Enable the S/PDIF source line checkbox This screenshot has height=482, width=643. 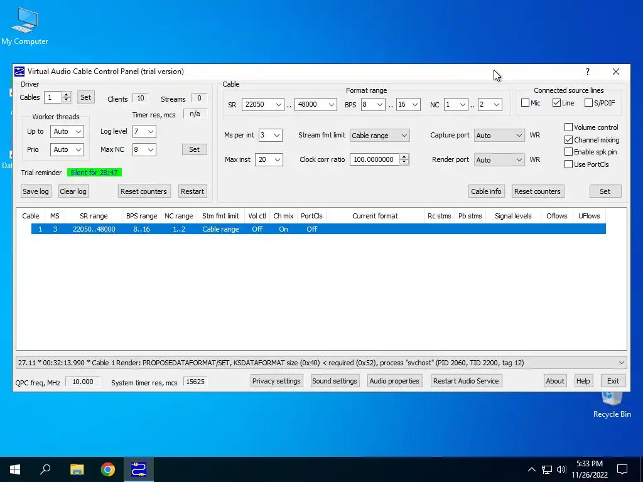click(588, 103)
